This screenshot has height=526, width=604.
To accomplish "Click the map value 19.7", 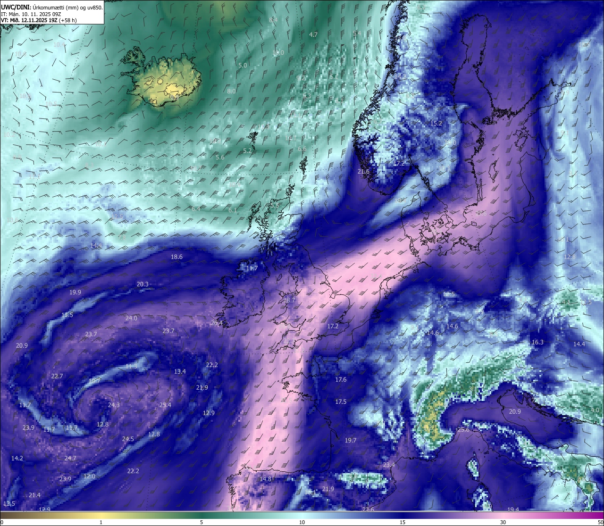I will point(351,440).
